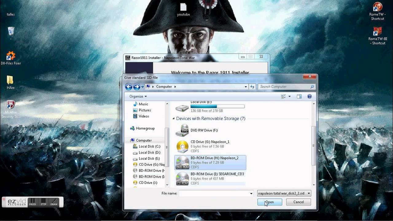The image size is (393, 221).
Task: Open the Organize menu
Action: pos(138,96)
